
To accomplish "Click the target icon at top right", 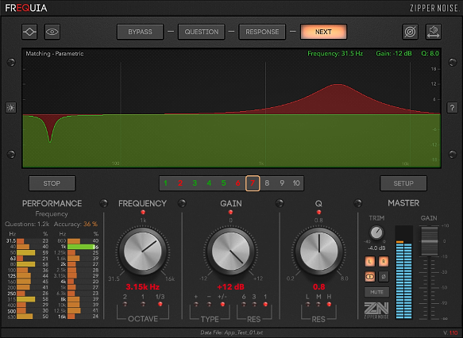I will coord(410,32).
